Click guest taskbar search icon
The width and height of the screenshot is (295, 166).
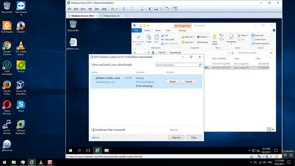(x=79, y=150)
